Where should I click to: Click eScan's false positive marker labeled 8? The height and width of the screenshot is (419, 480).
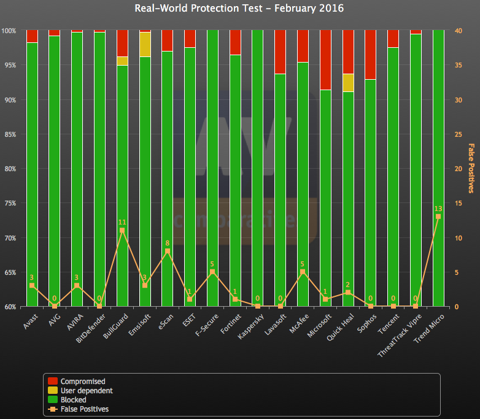click(x=167, y=251)
